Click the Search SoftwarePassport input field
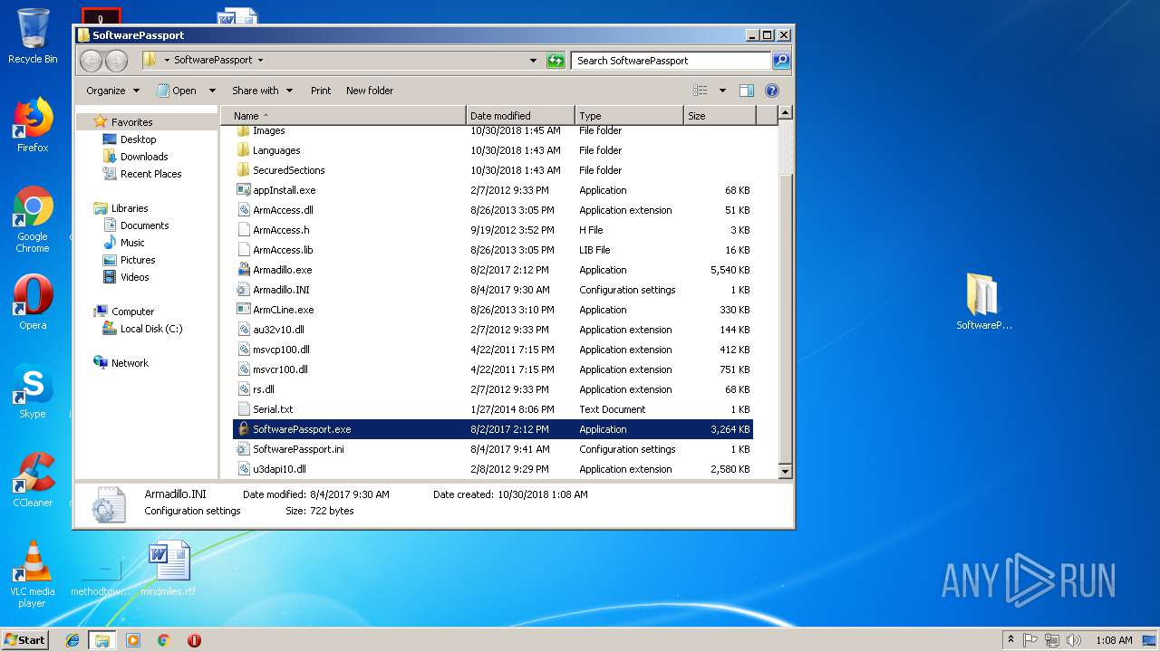This screenshot has height=652, width=1160. [x=672, y=61]
